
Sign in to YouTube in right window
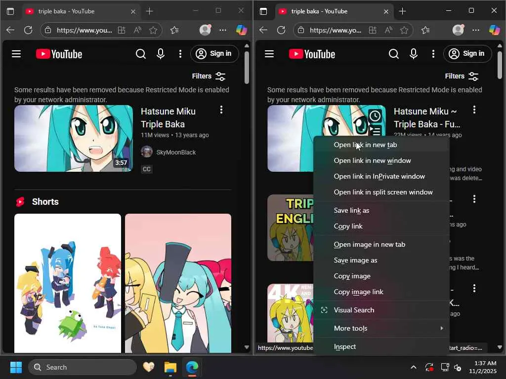(x=467, y=54)
